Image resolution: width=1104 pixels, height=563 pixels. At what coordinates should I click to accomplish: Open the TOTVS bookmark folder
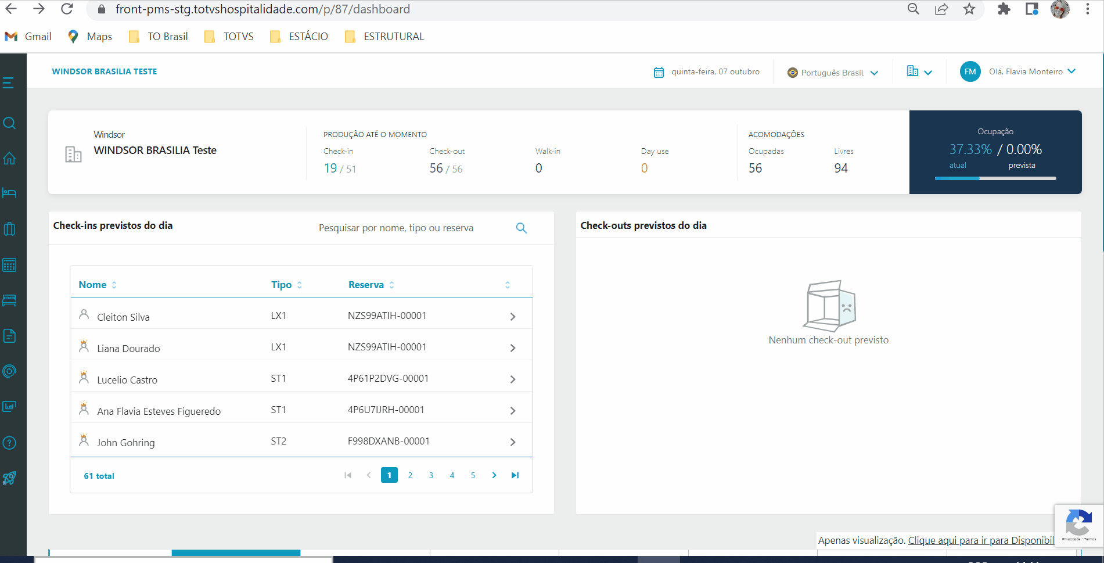tap(229, 37)
